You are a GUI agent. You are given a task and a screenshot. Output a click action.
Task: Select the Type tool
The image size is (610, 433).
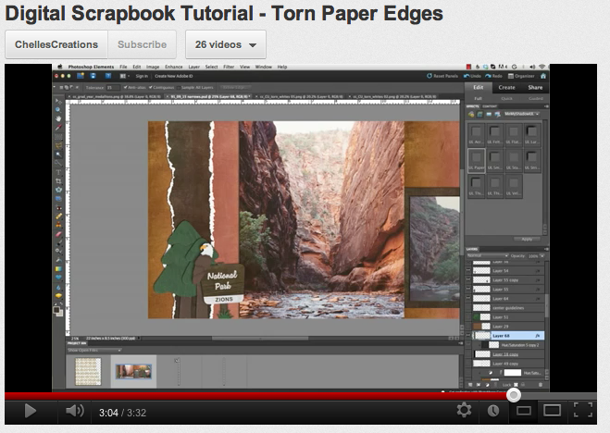pyautogui.click(x=58, y=172)
